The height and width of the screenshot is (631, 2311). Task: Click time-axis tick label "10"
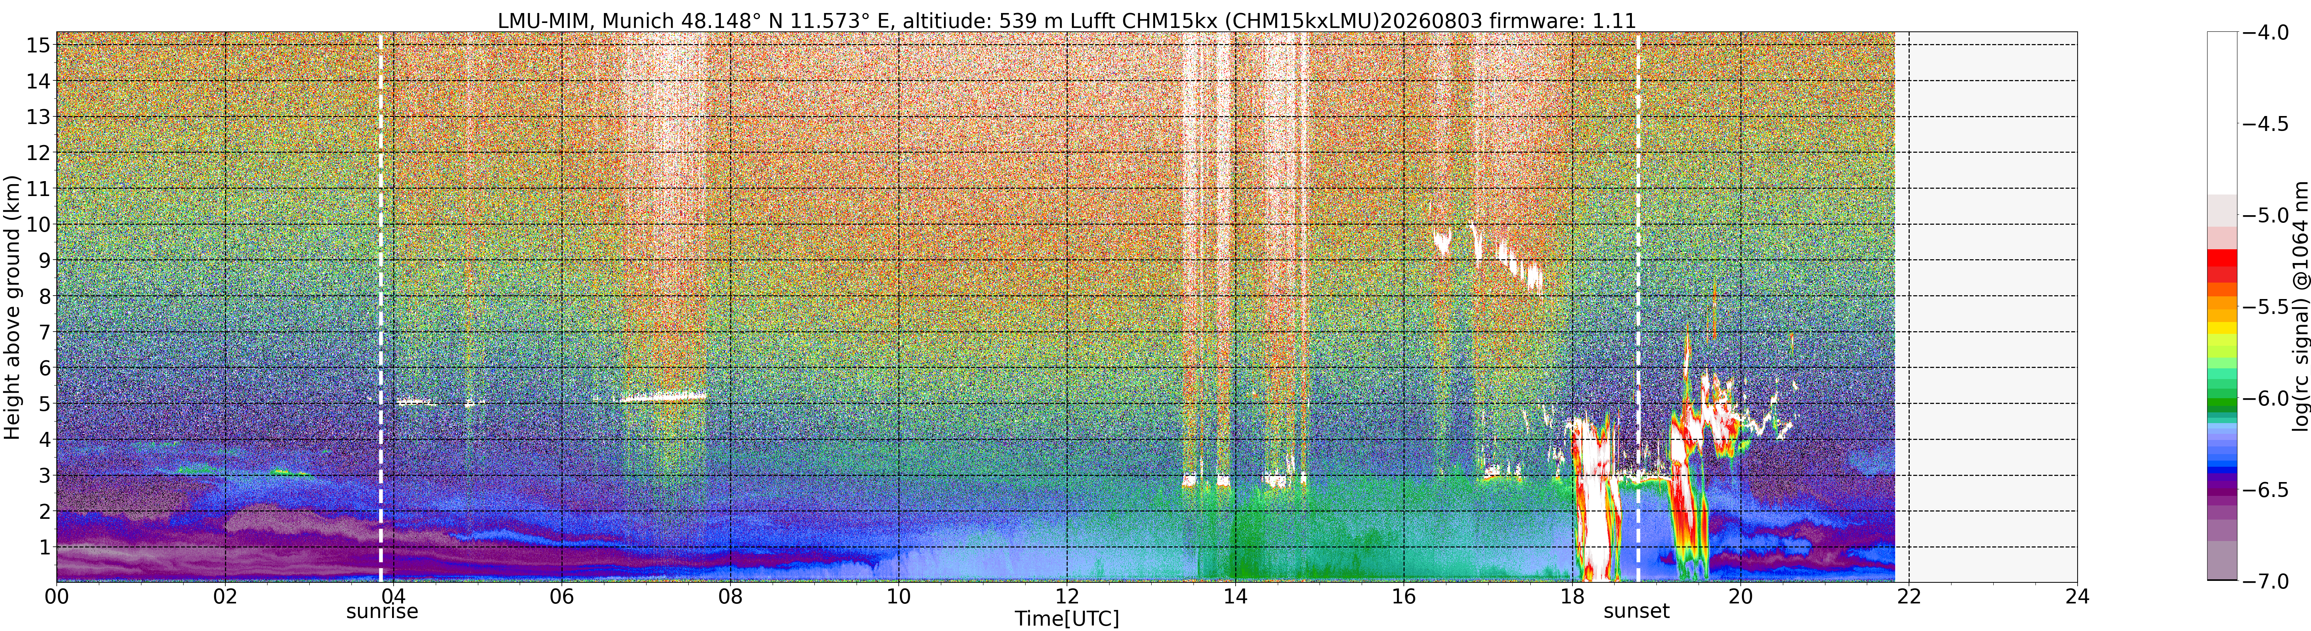pyautogui.click(x=899, y=597)
